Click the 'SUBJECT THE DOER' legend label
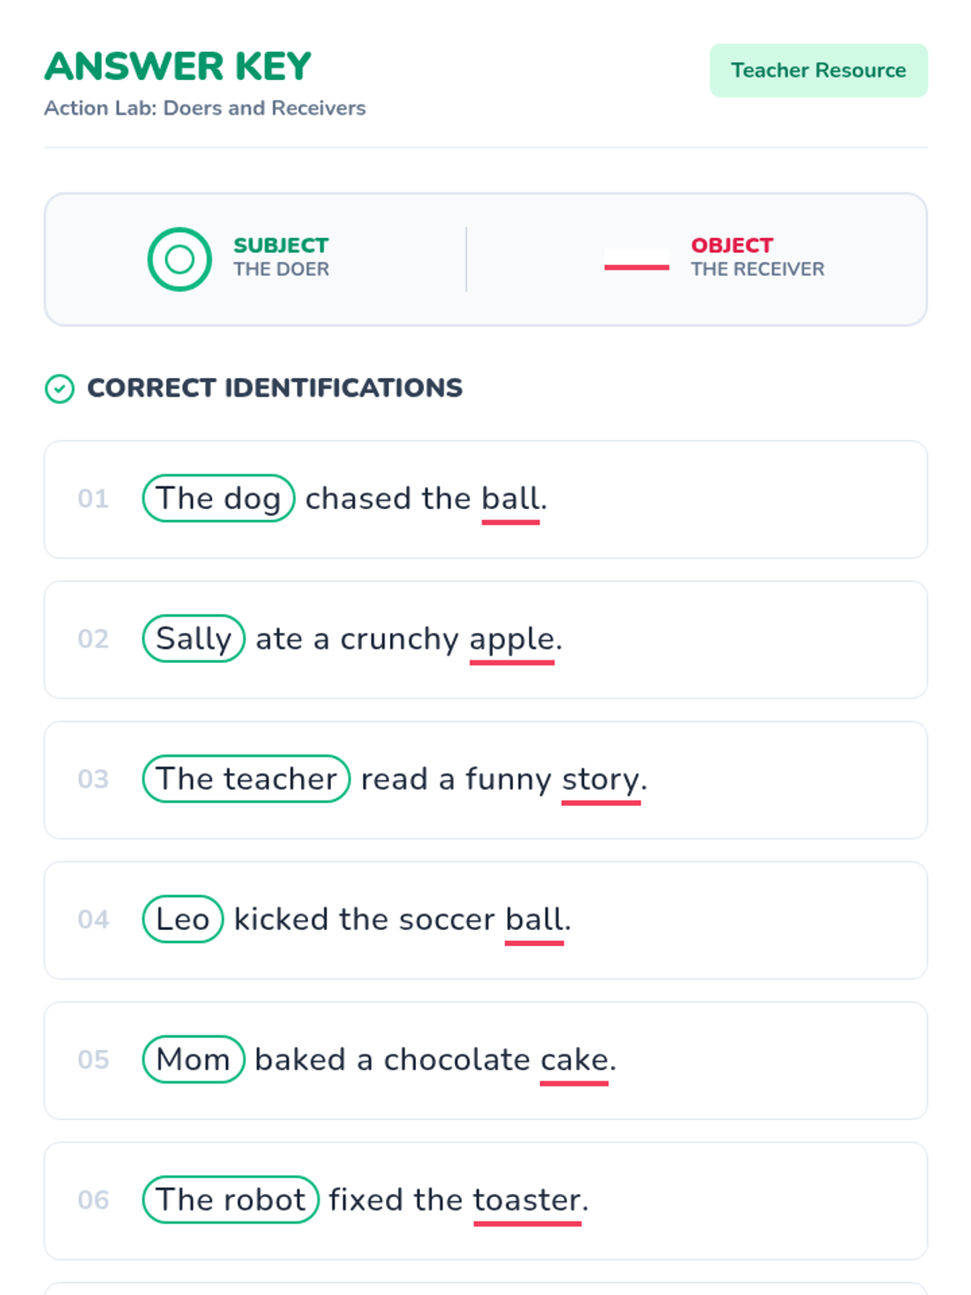 (x=282, y=257)
